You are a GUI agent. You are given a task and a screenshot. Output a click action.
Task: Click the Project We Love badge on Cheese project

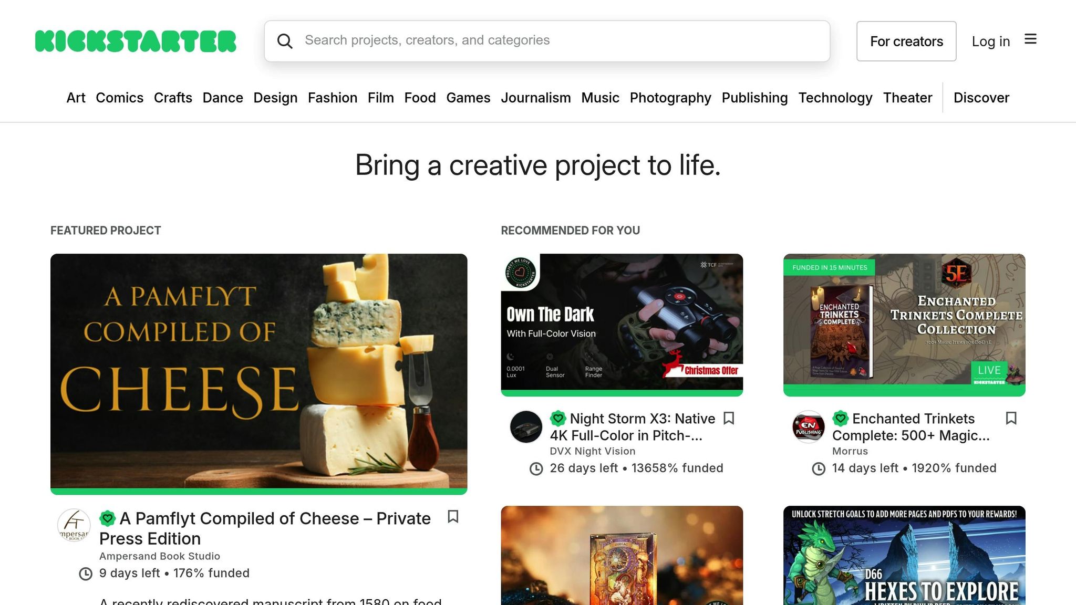tap(108, 518)
